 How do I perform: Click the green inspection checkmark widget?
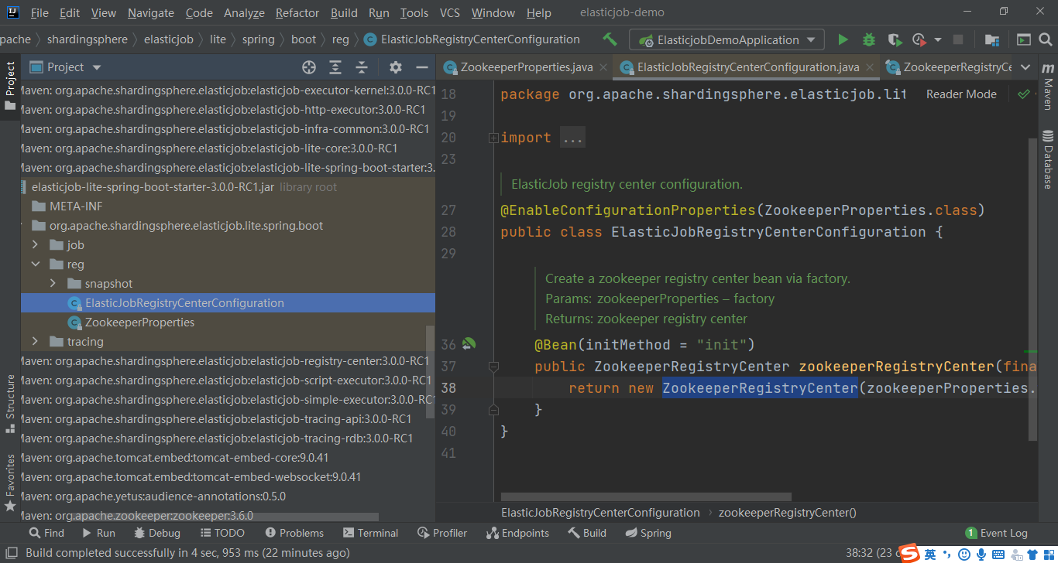[1024, 94]
